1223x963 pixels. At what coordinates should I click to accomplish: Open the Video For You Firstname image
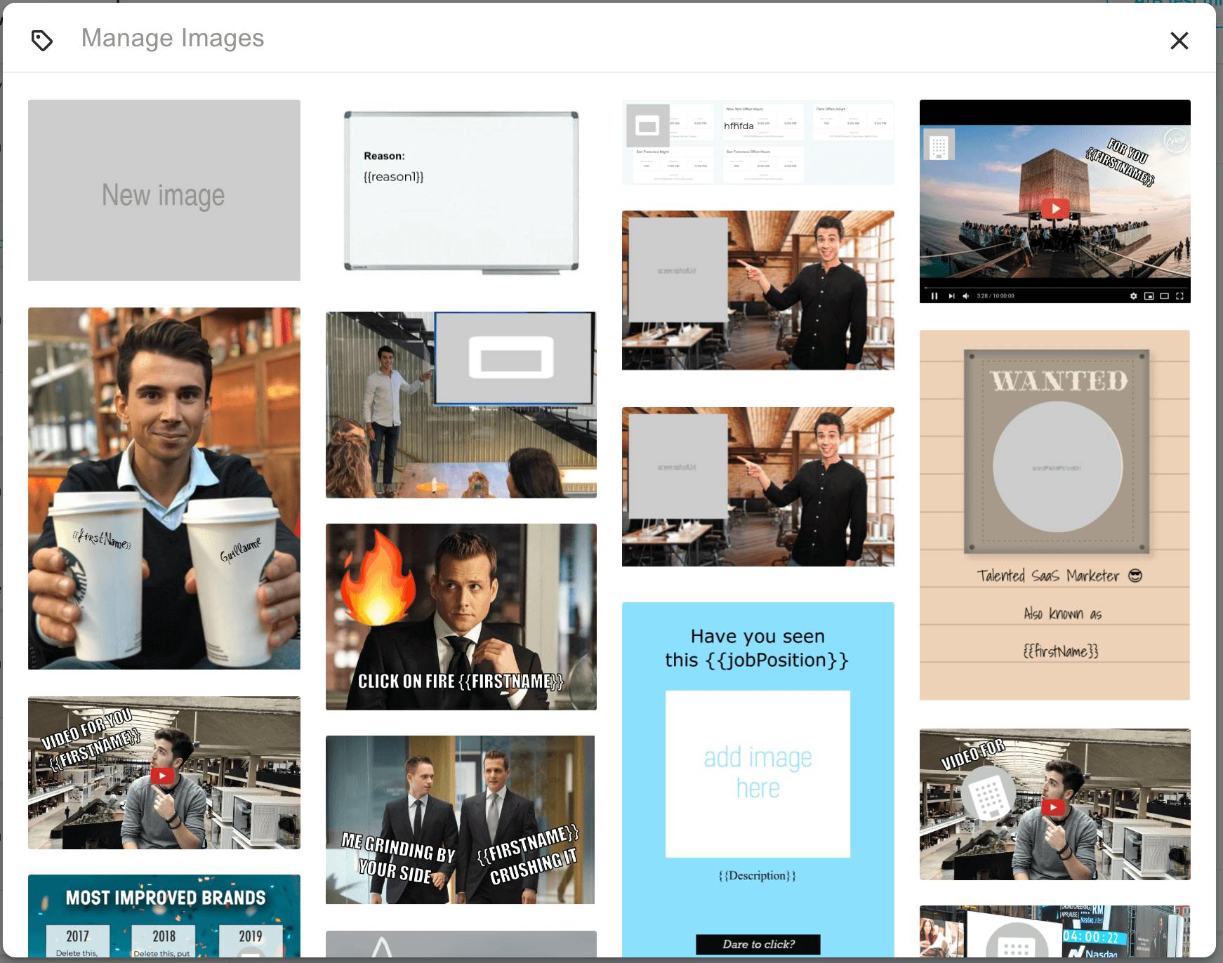(164, 773)
